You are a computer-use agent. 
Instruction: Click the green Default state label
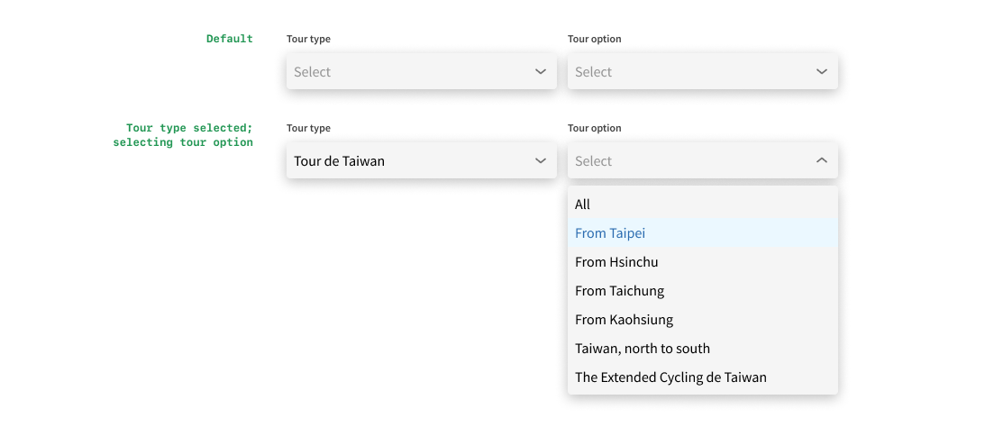(x=229, y=39)
